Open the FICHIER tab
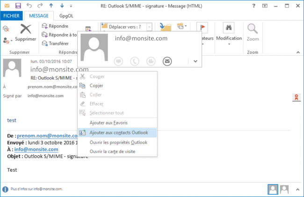This screenshot has width=304, height=197. [x=11, y=16]
